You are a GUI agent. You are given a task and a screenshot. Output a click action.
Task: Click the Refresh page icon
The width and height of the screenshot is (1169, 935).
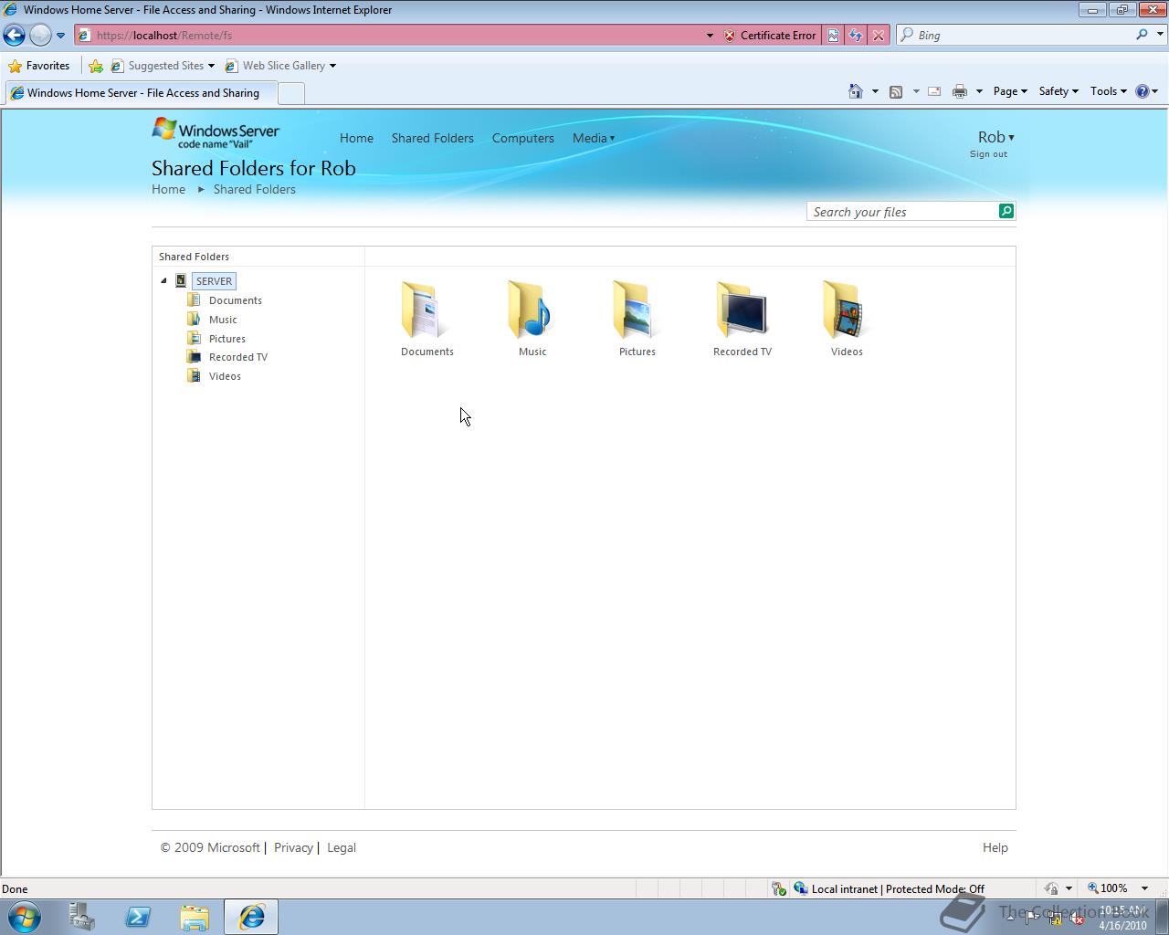point(856,35)
